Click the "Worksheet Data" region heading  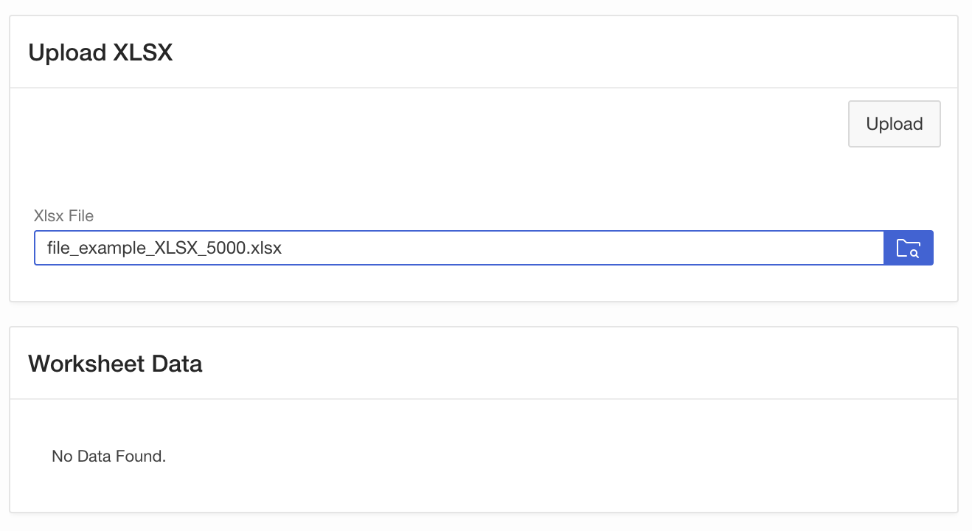[x=115, y=364]
